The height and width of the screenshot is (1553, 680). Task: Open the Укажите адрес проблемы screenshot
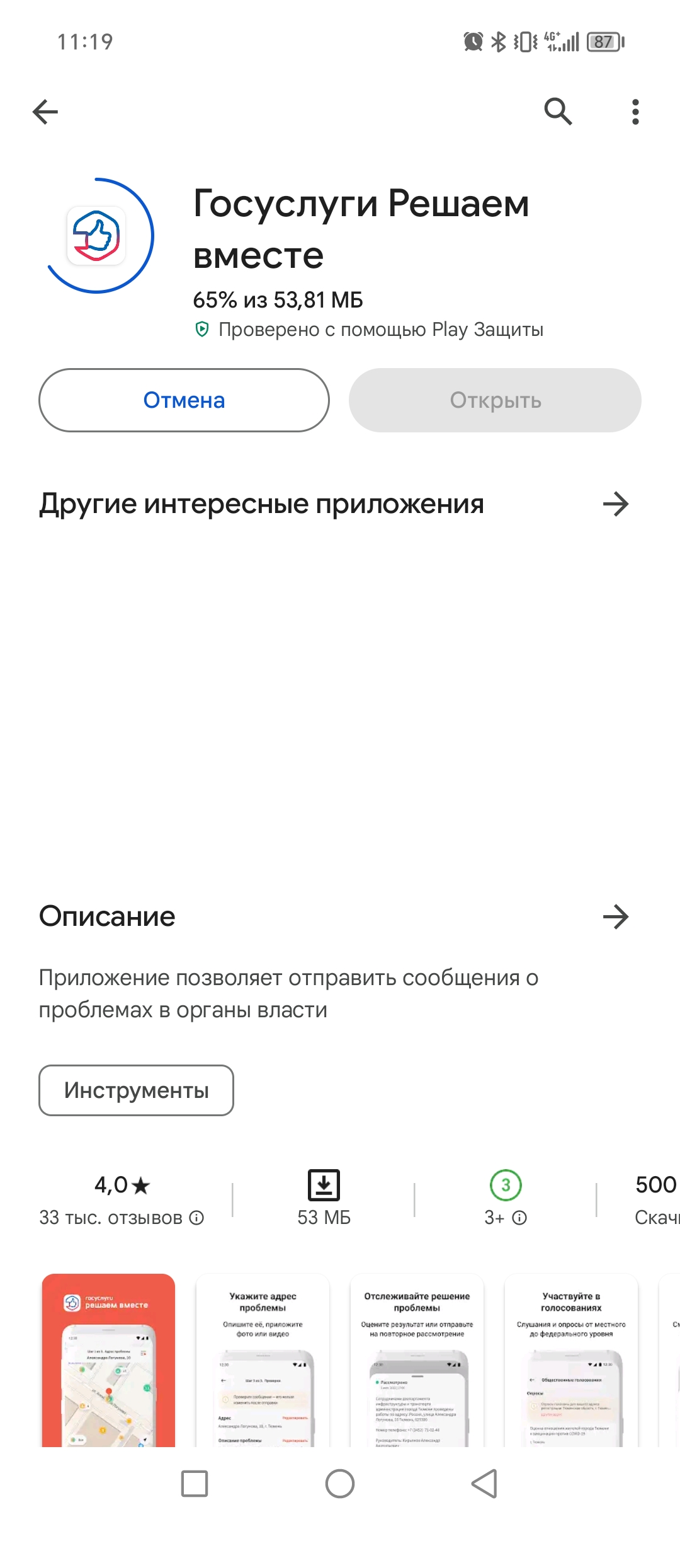point(263,1360)
